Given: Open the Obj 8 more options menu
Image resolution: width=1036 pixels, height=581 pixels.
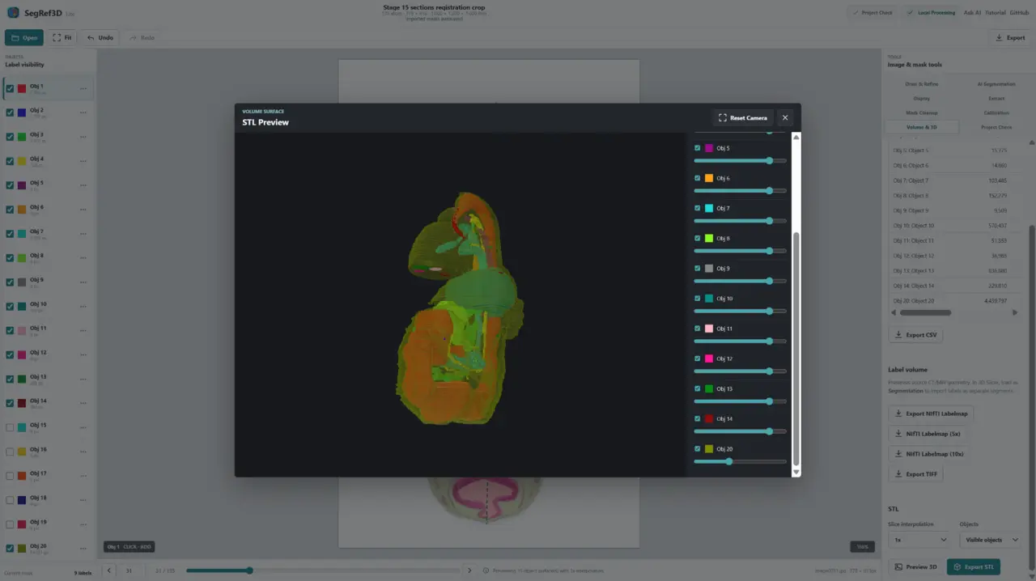Looking at the screenshot, I should click(x=83, y=259).
